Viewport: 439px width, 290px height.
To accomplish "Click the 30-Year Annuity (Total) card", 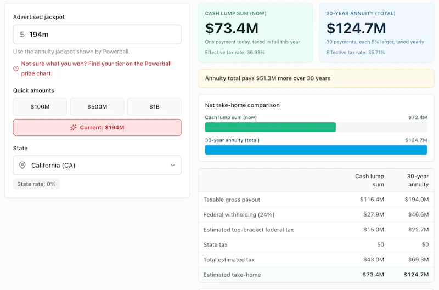I will pos(376,33).
